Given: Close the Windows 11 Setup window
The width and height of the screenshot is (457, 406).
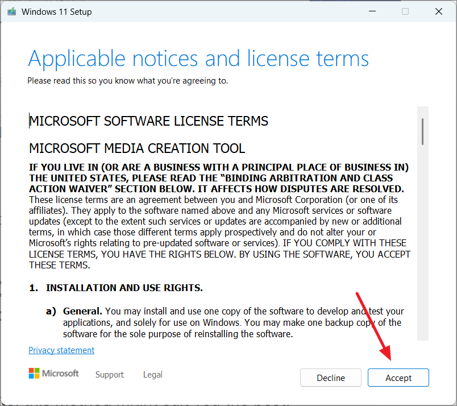Looking at the screenshot, I should coord(439,11).
